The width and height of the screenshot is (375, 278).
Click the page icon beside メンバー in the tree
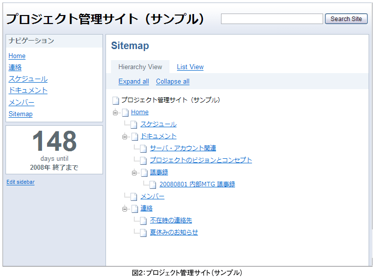coord(134,197)
